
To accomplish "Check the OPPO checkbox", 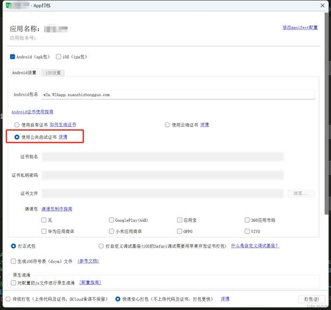I will 180,231.
